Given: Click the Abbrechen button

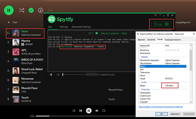Looking at the screenshot, I should click(175, 114).
